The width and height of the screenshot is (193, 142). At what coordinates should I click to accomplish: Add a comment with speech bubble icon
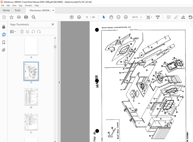click(168, 17)
